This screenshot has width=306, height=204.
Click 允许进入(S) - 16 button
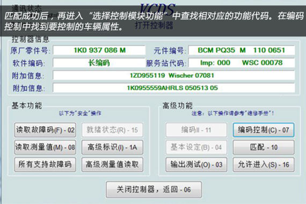pyautogui.click(x=264, y=164)
